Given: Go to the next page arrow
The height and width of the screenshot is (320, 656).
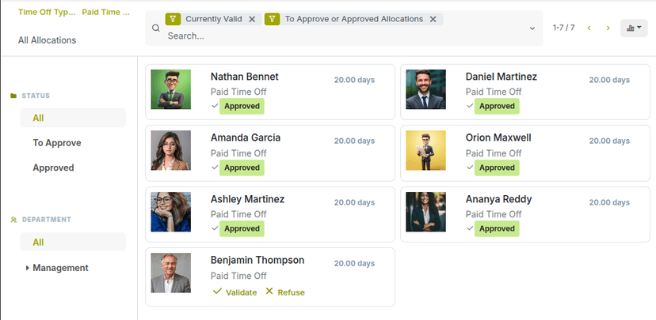Looking at the screenshot, I should point(608,28).
